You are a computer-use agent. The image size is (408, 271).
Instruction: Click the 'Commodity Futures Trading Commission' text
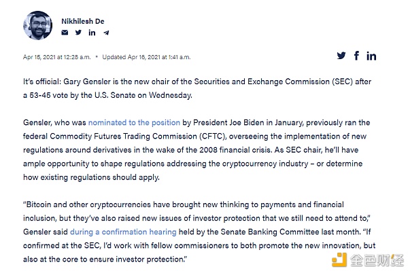tap(123, 136)
